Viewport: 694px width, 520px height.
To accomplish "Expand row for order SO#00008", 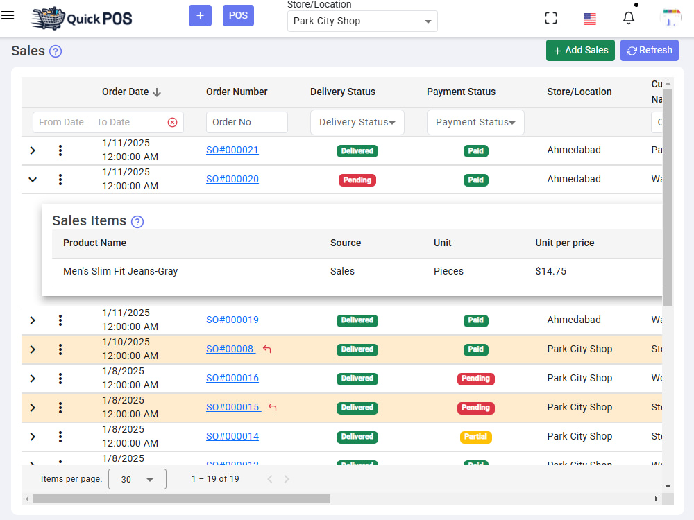I will [33, 349].
